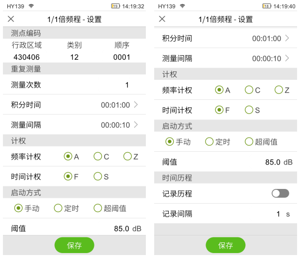Expand the 测量间隔 arrow on the right screen
Screen dimensions: 301x257
pos(287,58)
